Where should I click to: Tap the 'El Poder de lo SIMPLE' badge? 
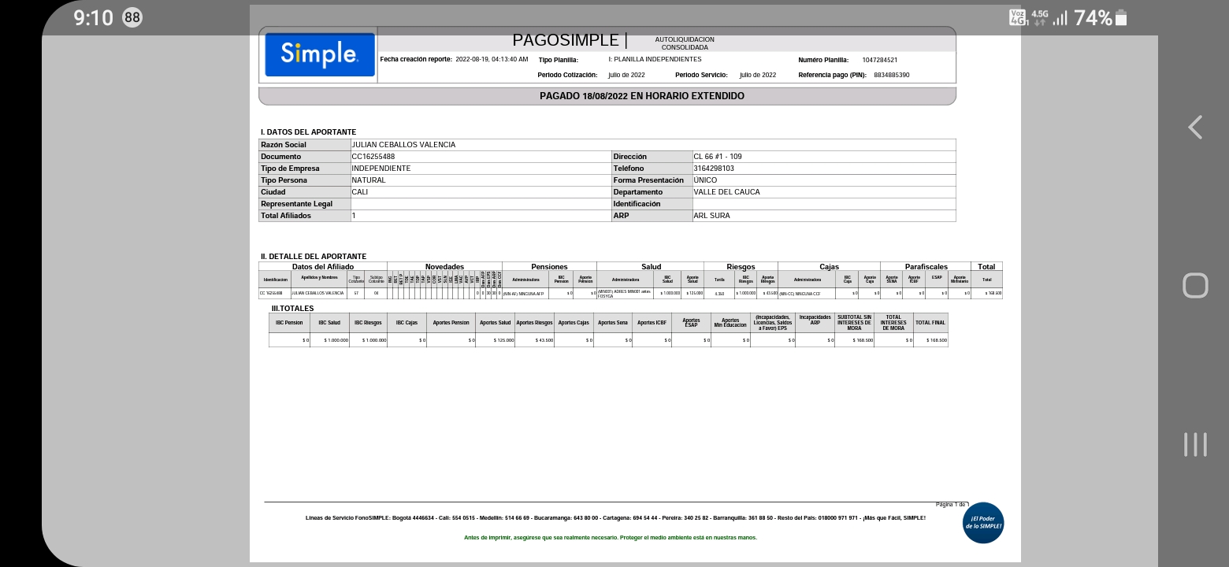pos(982,523)
